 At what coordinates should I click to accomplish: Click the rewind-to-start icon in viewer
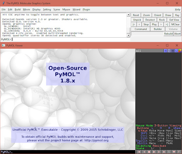point(139,152)
